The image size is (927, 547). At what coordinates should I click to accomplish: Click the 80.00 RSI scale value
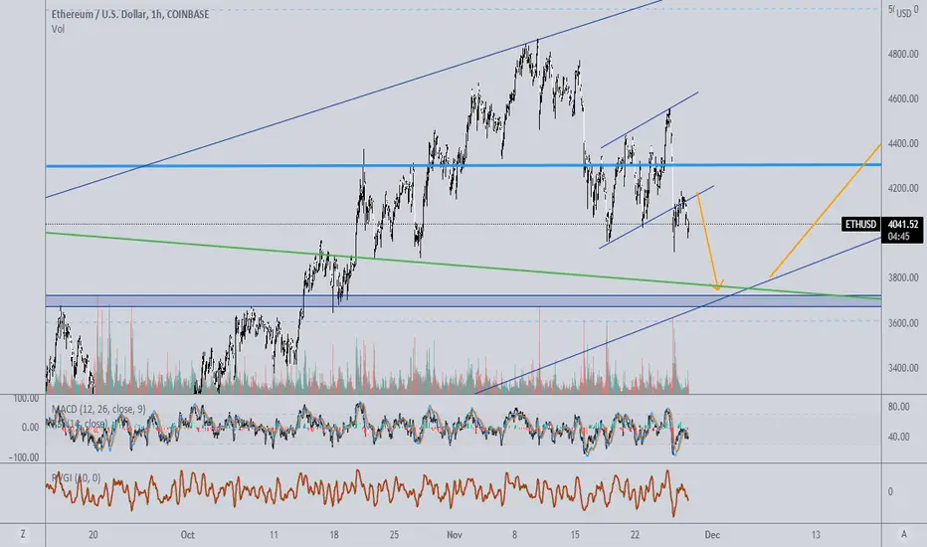pos(898,407)
